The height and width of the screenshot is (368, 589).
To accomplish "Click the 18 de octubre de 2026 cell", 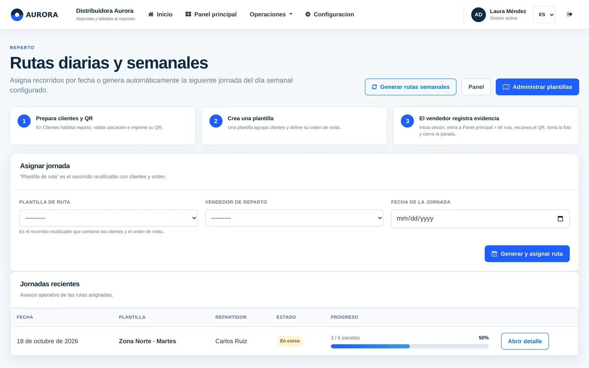I will point(47,341).
